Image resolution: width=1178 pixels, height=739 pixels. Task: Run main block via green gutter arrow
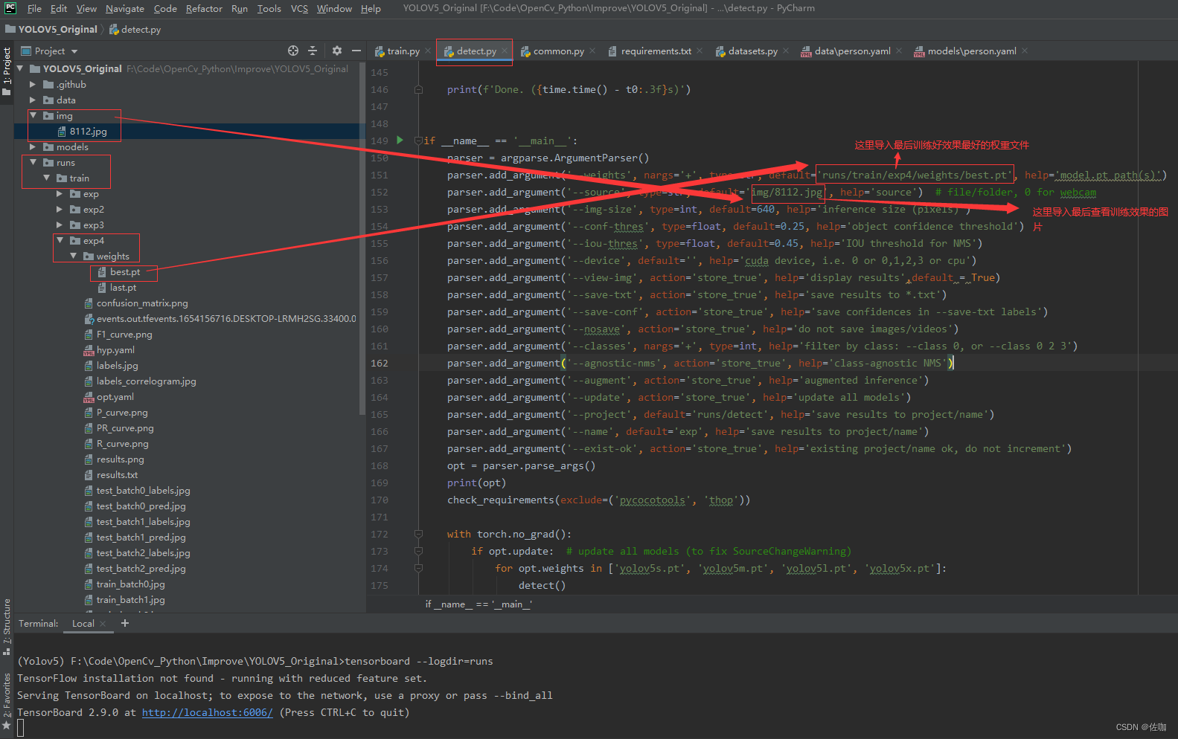tap(400, 141)
